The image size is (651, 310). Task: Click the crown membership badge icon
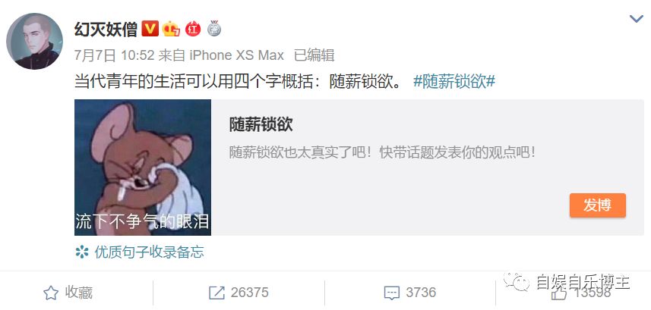171,29
